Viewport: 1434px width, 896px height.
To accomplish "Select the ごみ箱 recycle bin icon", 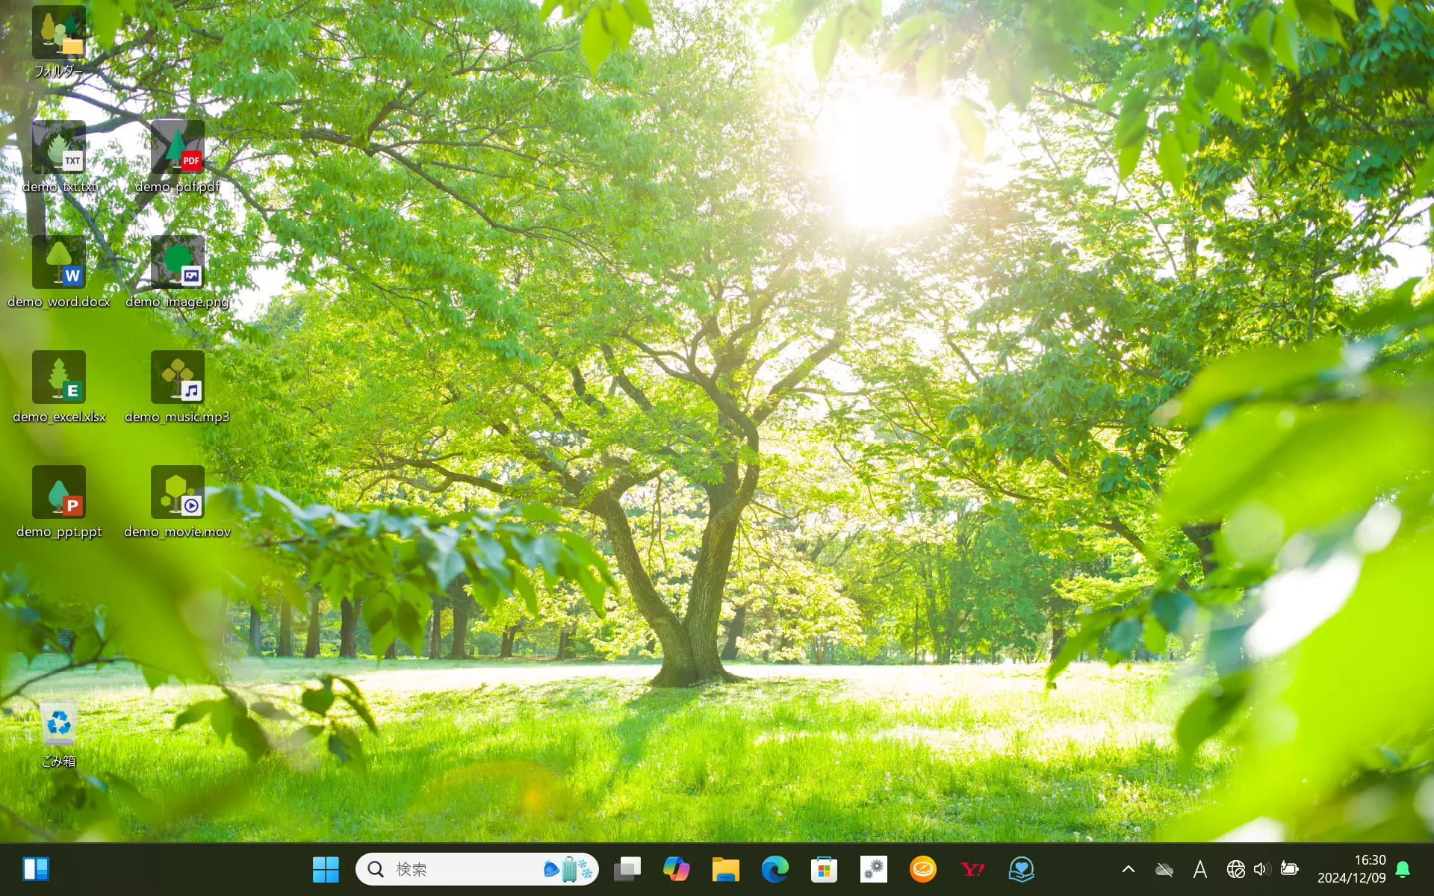I will click(x=58, y=723).
